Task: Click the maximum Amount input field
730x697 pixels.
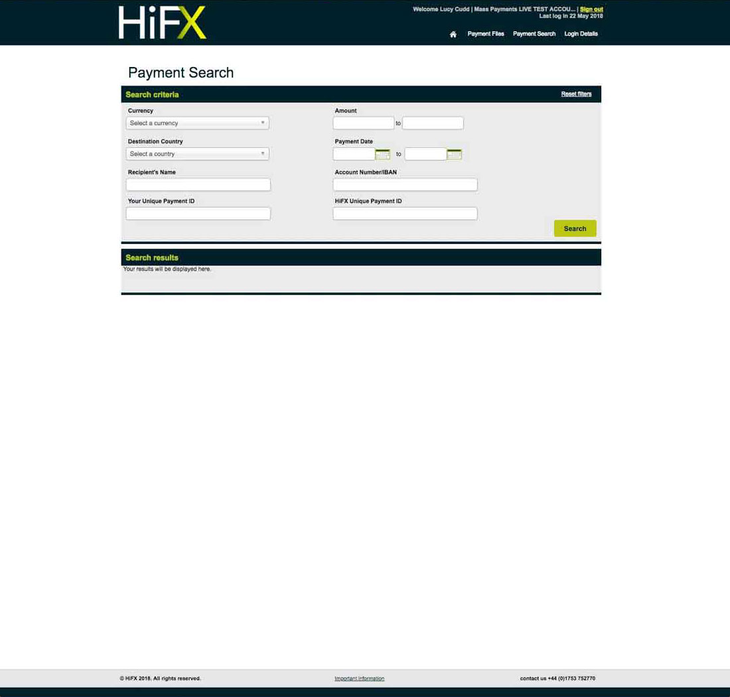Action: click(433, 123)
